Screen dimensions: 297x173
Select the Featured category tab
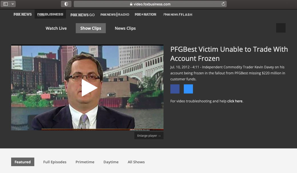pyautogui.click(x=23, y=162)
